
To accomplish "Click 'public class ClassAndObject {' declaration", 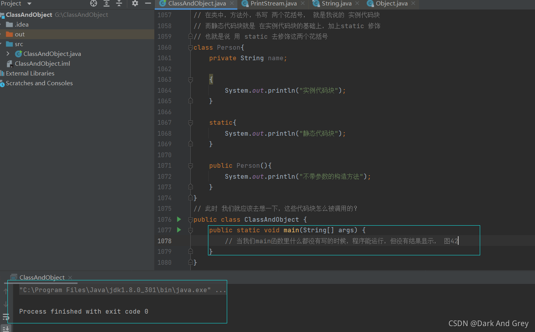I will [250, 219].
